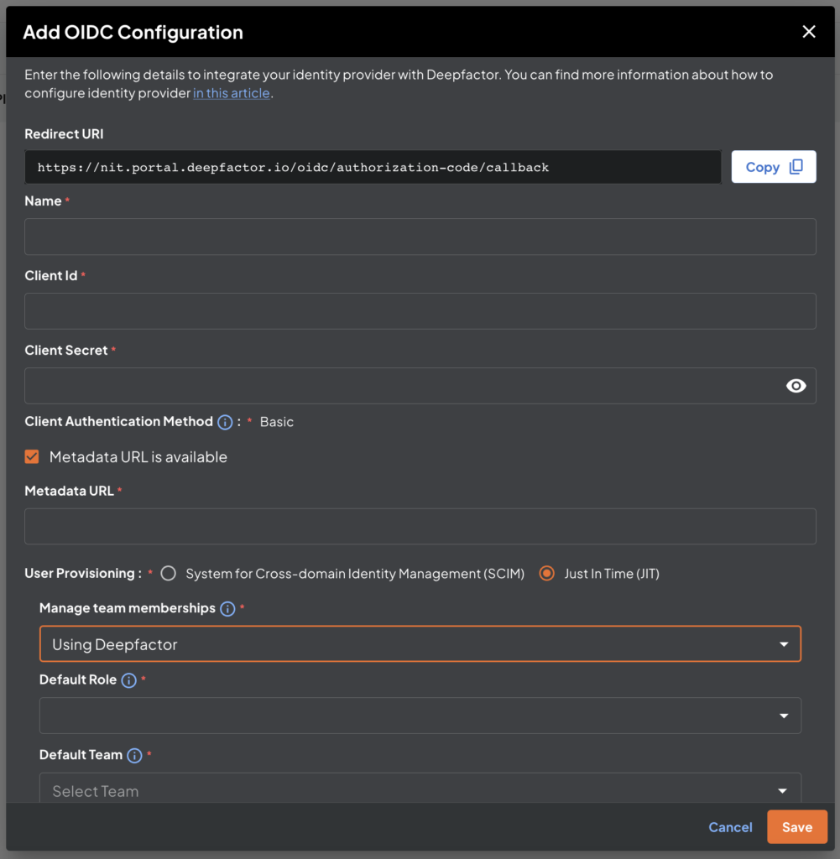Select Just In Time (JIT) provisioning
This screenshot has width=840, height=859.
tap(546, 573)
